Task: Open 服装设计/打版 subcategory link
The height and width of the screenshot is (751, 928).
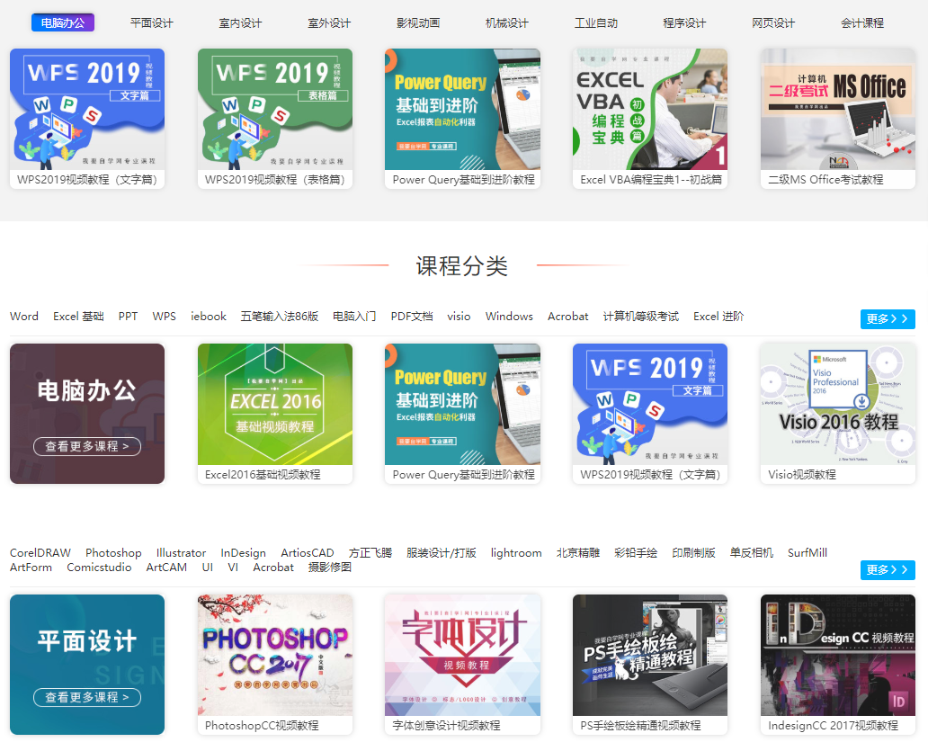Action: coord(442,553)
